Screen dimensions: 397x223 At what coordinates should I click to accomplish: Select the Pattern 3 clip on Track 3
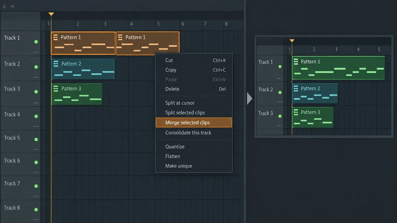tap(77, 94)
